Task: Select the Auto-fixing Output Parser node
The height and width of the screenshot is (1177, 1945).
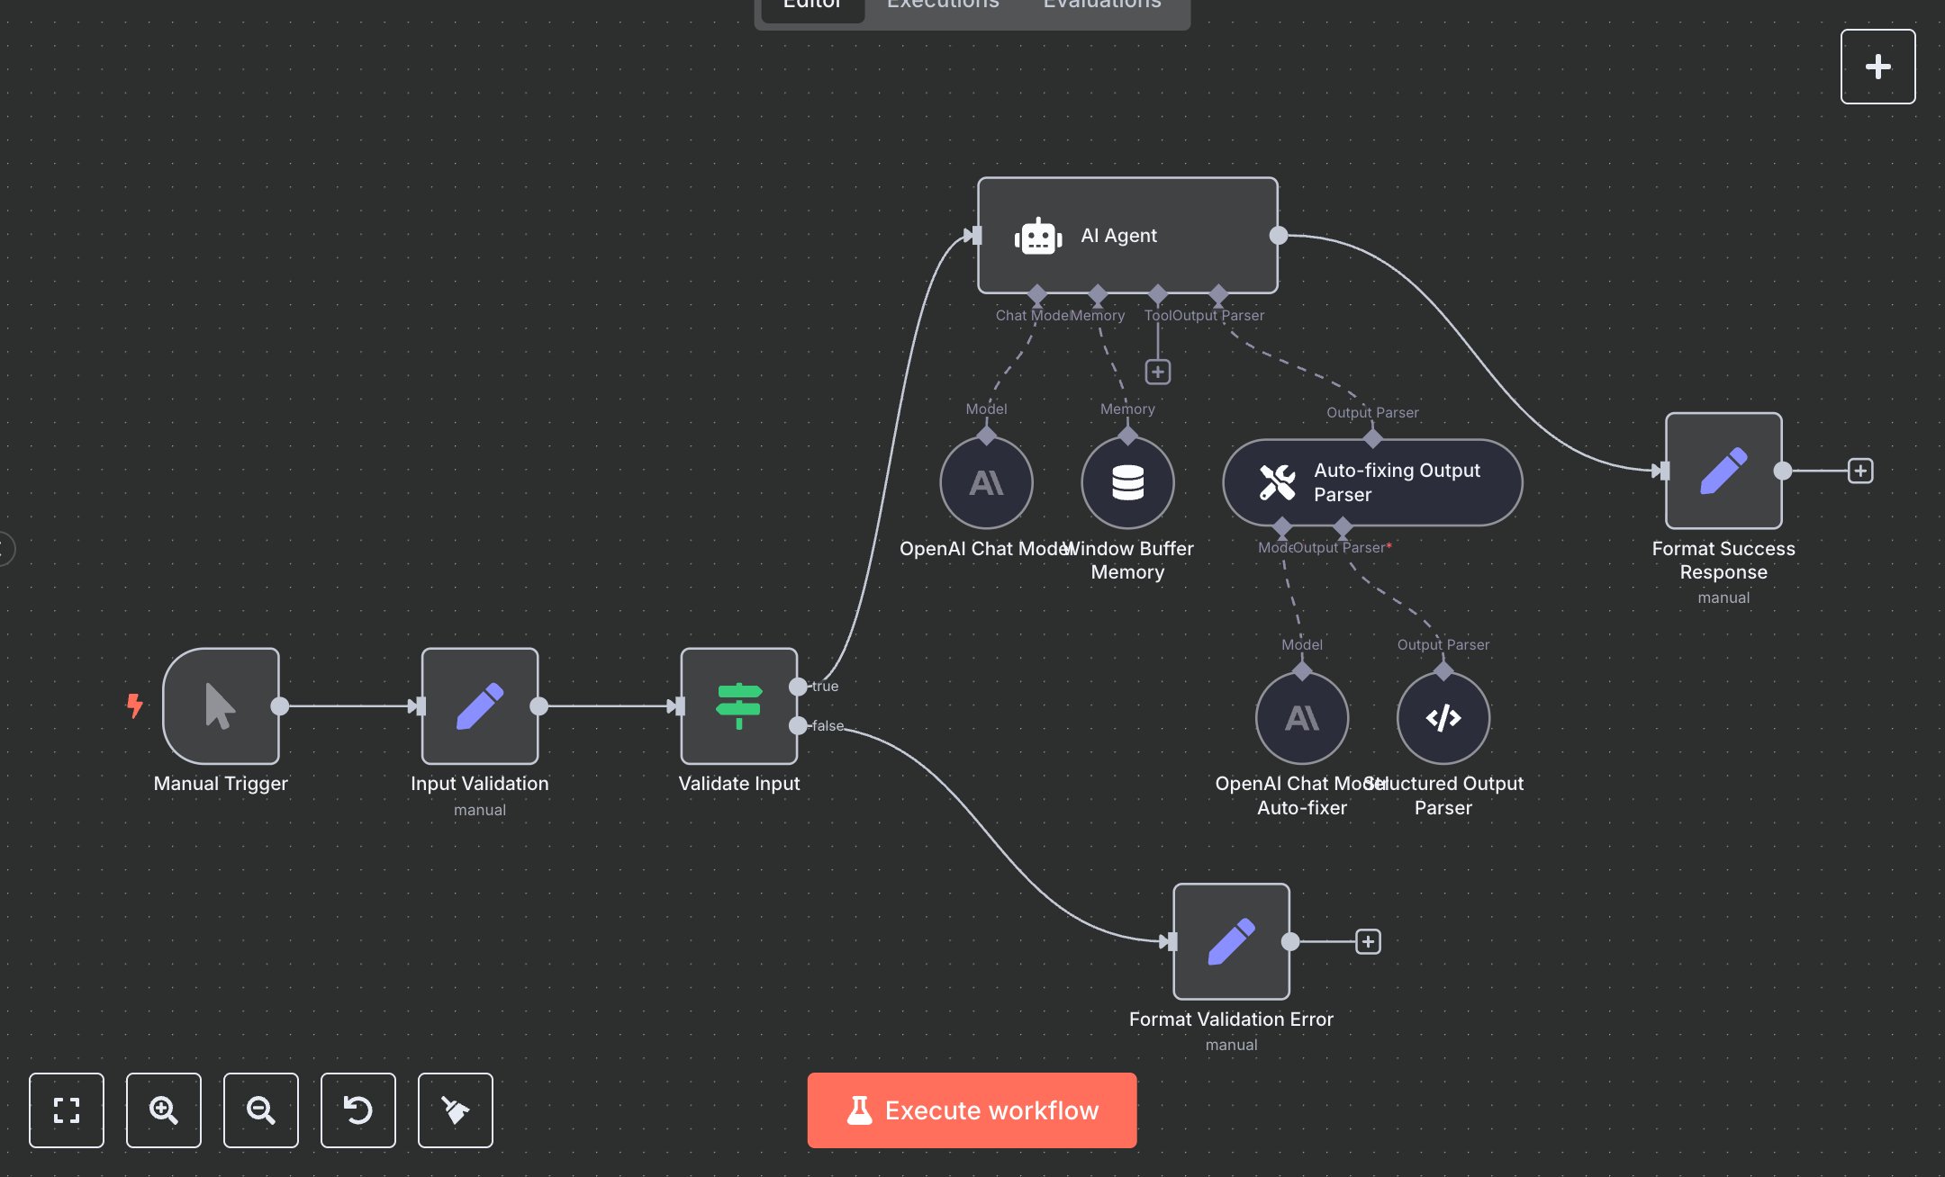Action: [1371, 482]
